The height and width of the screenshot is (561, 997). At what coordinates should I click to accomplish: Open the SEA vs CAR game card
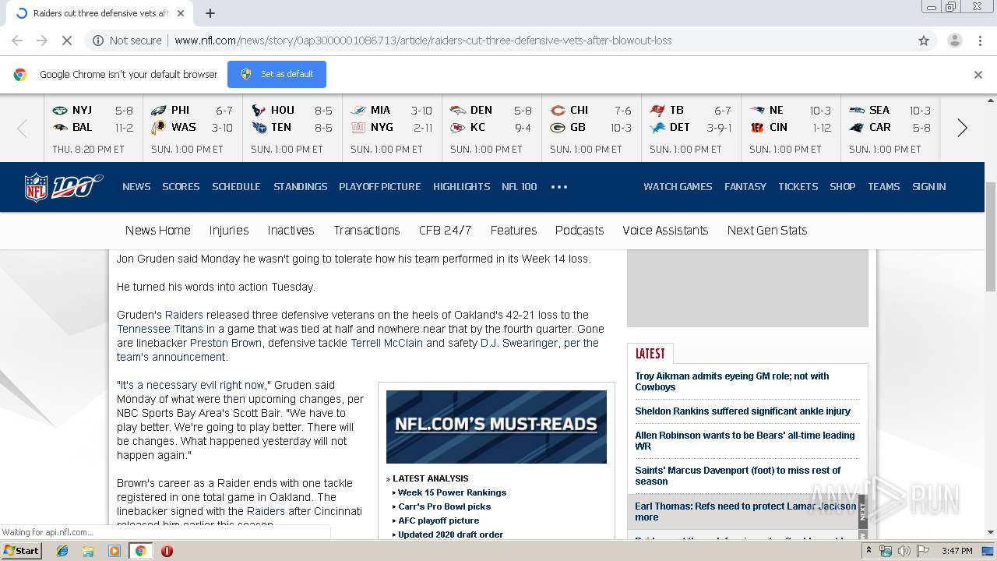coord(890,129)
